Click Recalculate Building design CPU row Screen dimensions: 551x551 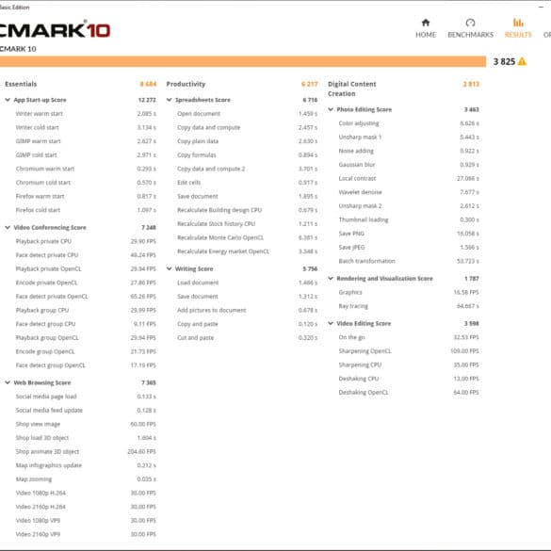point(248,210)
